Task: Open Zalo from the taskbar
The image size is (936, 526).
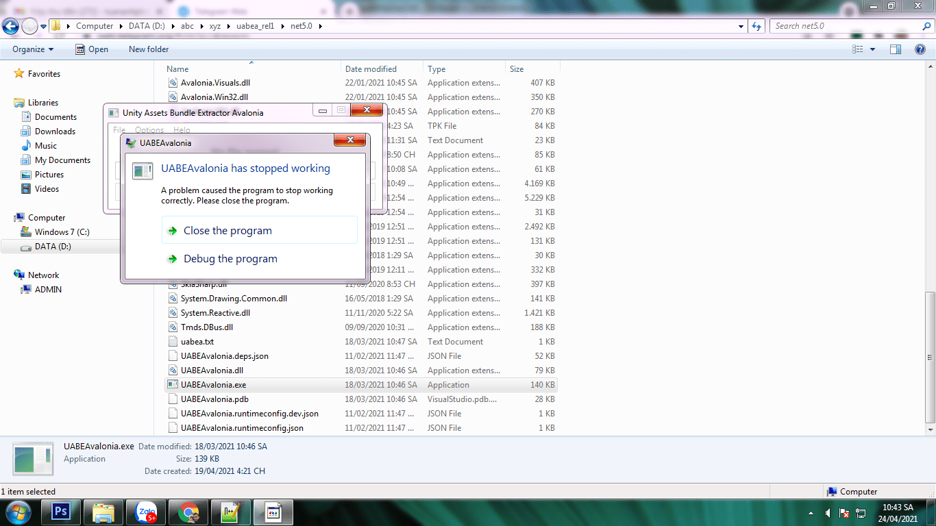Action: click(147, 512)
